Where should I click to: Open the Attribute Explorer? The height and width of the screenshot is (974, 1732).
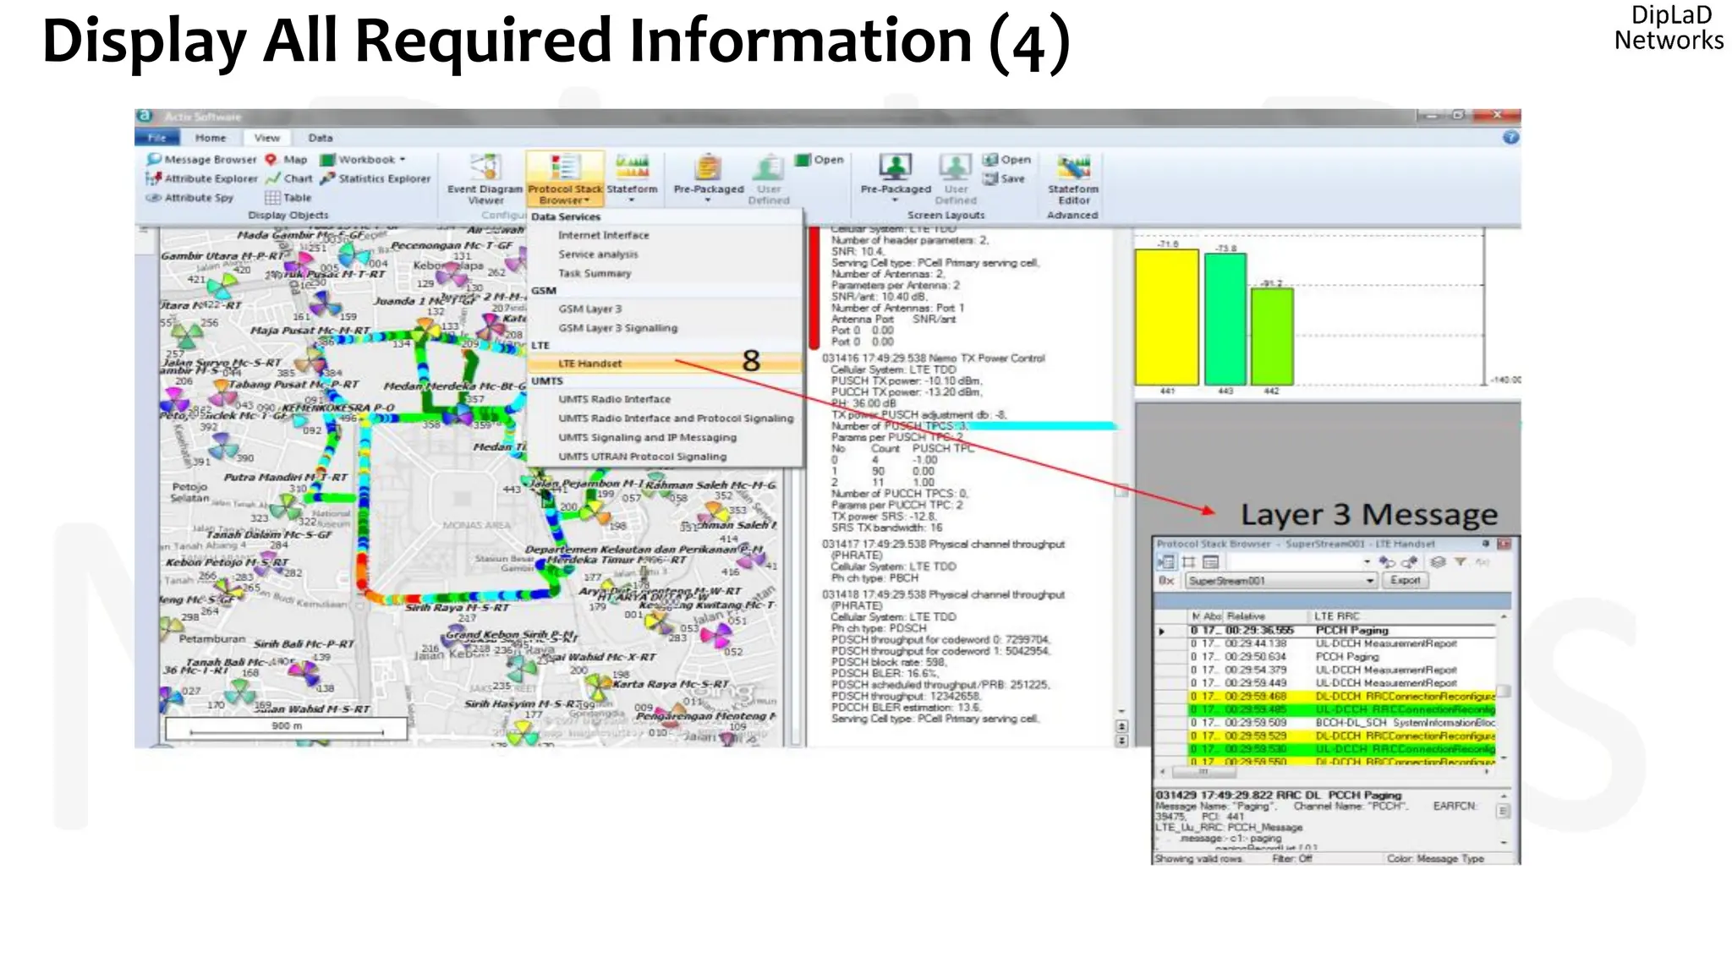[201, 178]
